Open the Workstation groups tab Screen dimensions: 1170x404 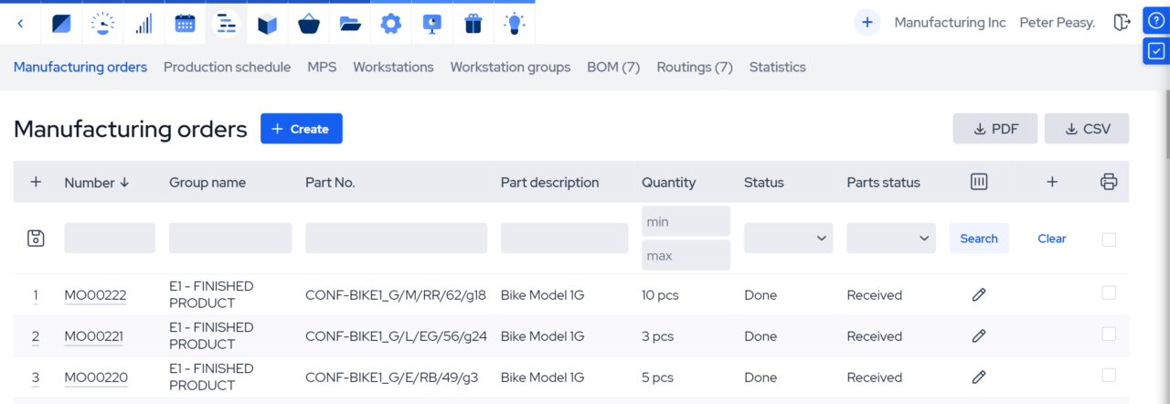pos(510,67)
